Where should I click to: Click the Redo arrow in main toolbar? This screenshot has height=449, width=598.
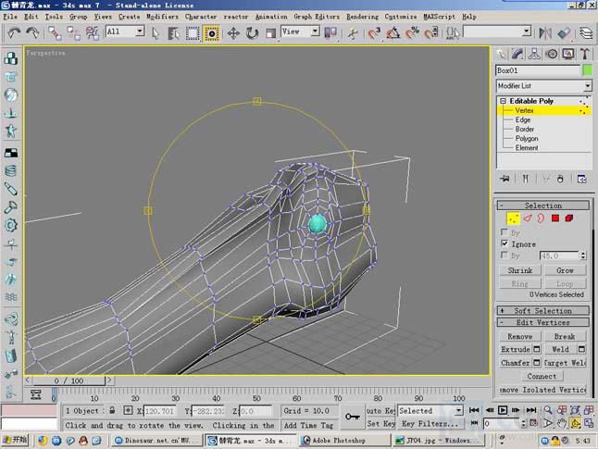click(32, 33)
